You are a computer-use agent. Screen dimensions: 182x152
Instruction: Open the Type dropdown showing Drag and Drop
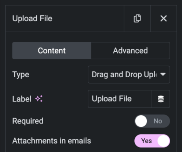click(129, 75)
